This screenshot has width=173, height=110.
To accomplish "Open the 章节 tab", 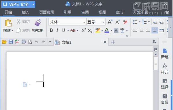I will click(119, 12).
